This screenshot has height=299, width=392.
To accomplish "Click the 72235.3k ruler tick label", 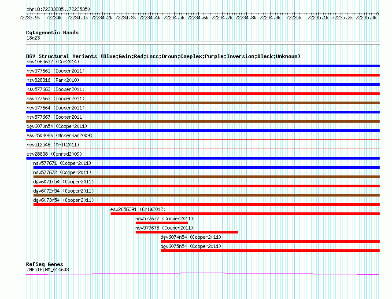I will pos(366,18).
